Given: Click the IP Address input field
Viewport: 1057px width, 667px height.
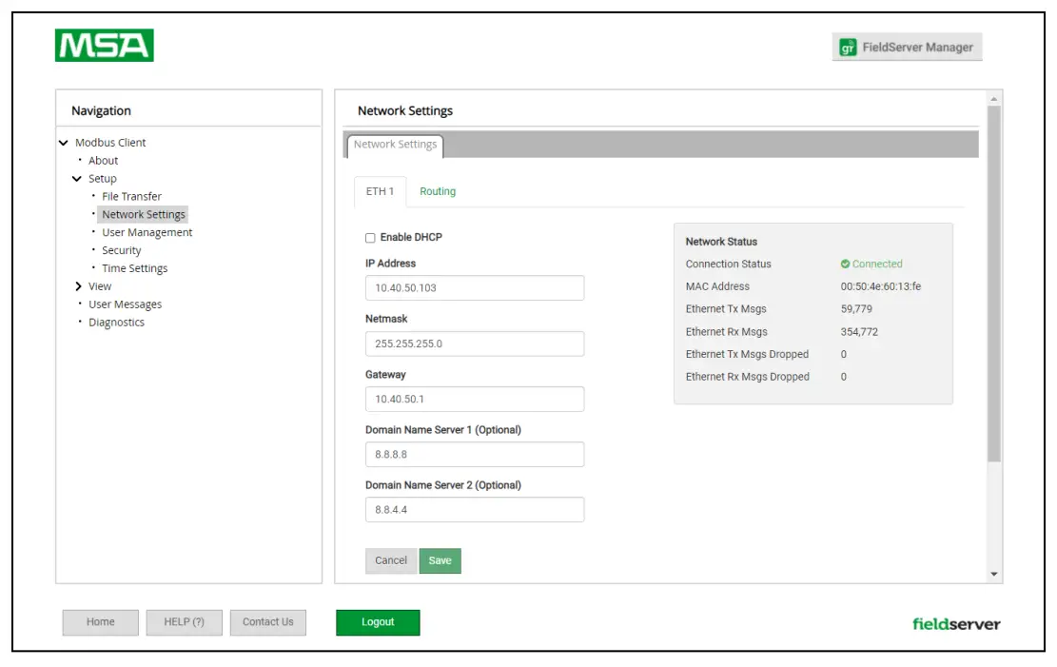Looking at the screenshot, I should tap(475, 288).
